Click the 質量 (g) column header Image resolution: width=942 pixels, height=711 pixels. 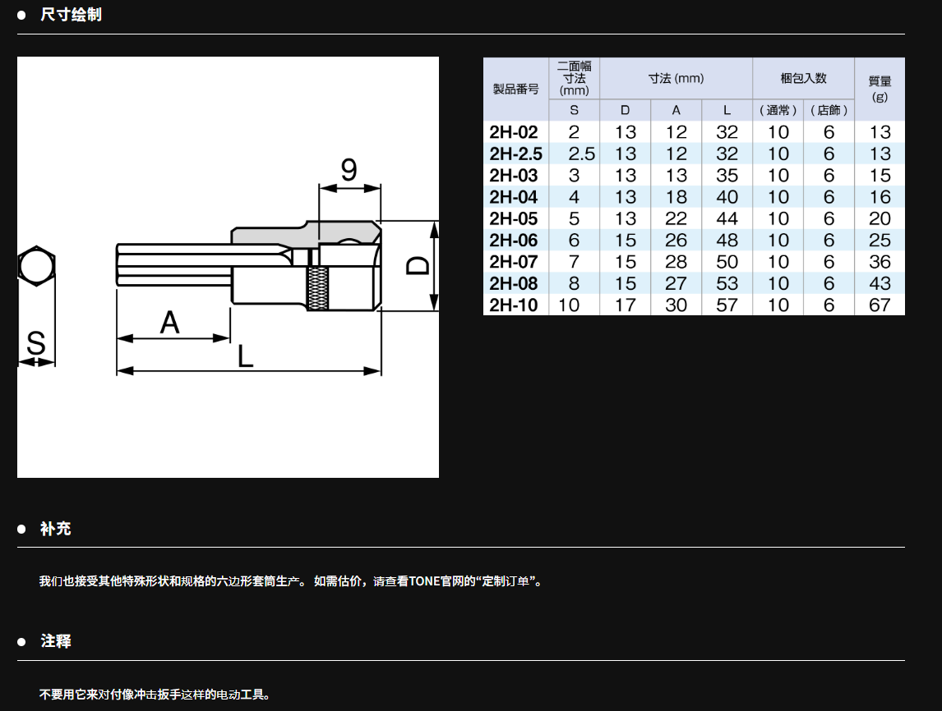click(x=880, y=89)
